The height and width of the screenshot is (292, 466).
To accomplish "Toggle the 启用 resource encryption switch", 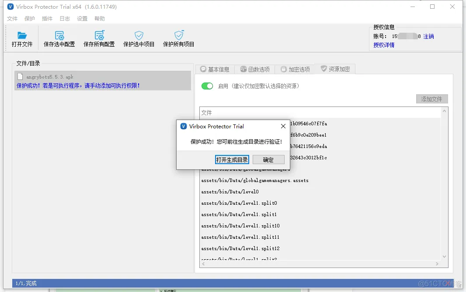I will (207, 86).
